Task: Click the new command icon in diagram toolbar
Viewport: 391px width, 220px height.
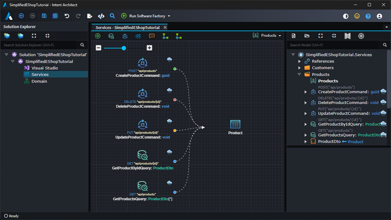Action: (x=125, y=36)
